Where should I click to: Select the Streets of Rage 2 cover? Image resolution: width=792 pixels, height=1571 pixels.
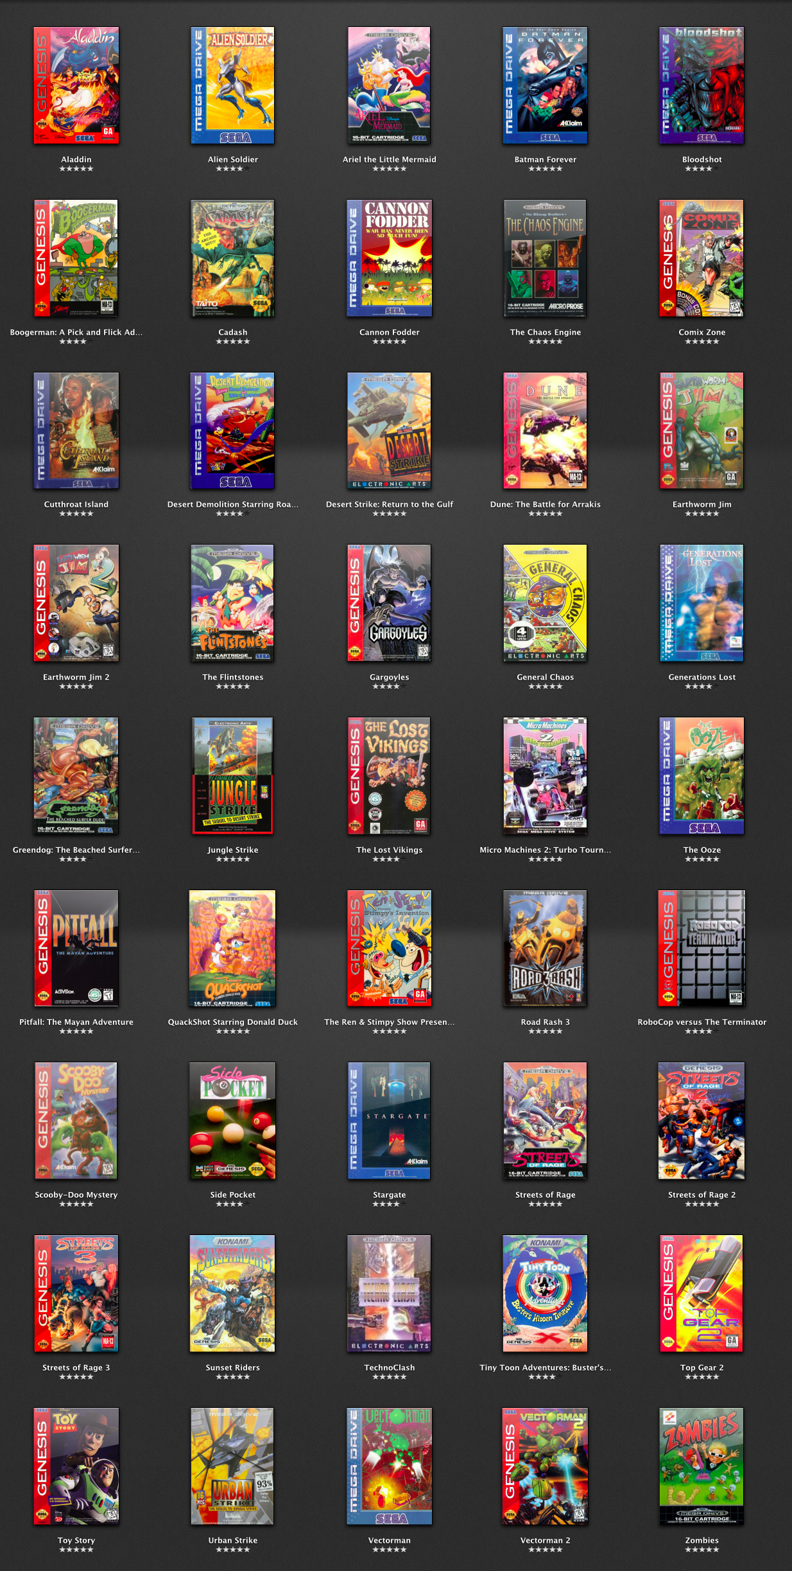pyautogui.click(x=702, y=1121)
